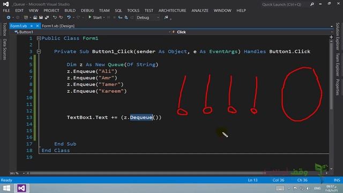Open the DEBUG menu
Screen dimensions: 343x193
87,11
